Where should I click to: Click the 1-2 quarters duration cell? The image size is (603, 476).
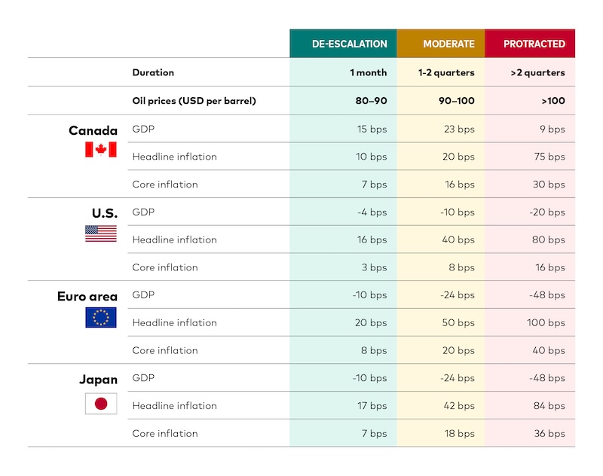446,73
